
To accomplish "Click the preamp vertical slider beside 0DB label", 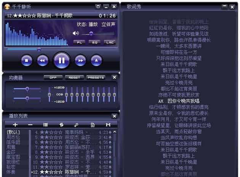I will [49, 95].
